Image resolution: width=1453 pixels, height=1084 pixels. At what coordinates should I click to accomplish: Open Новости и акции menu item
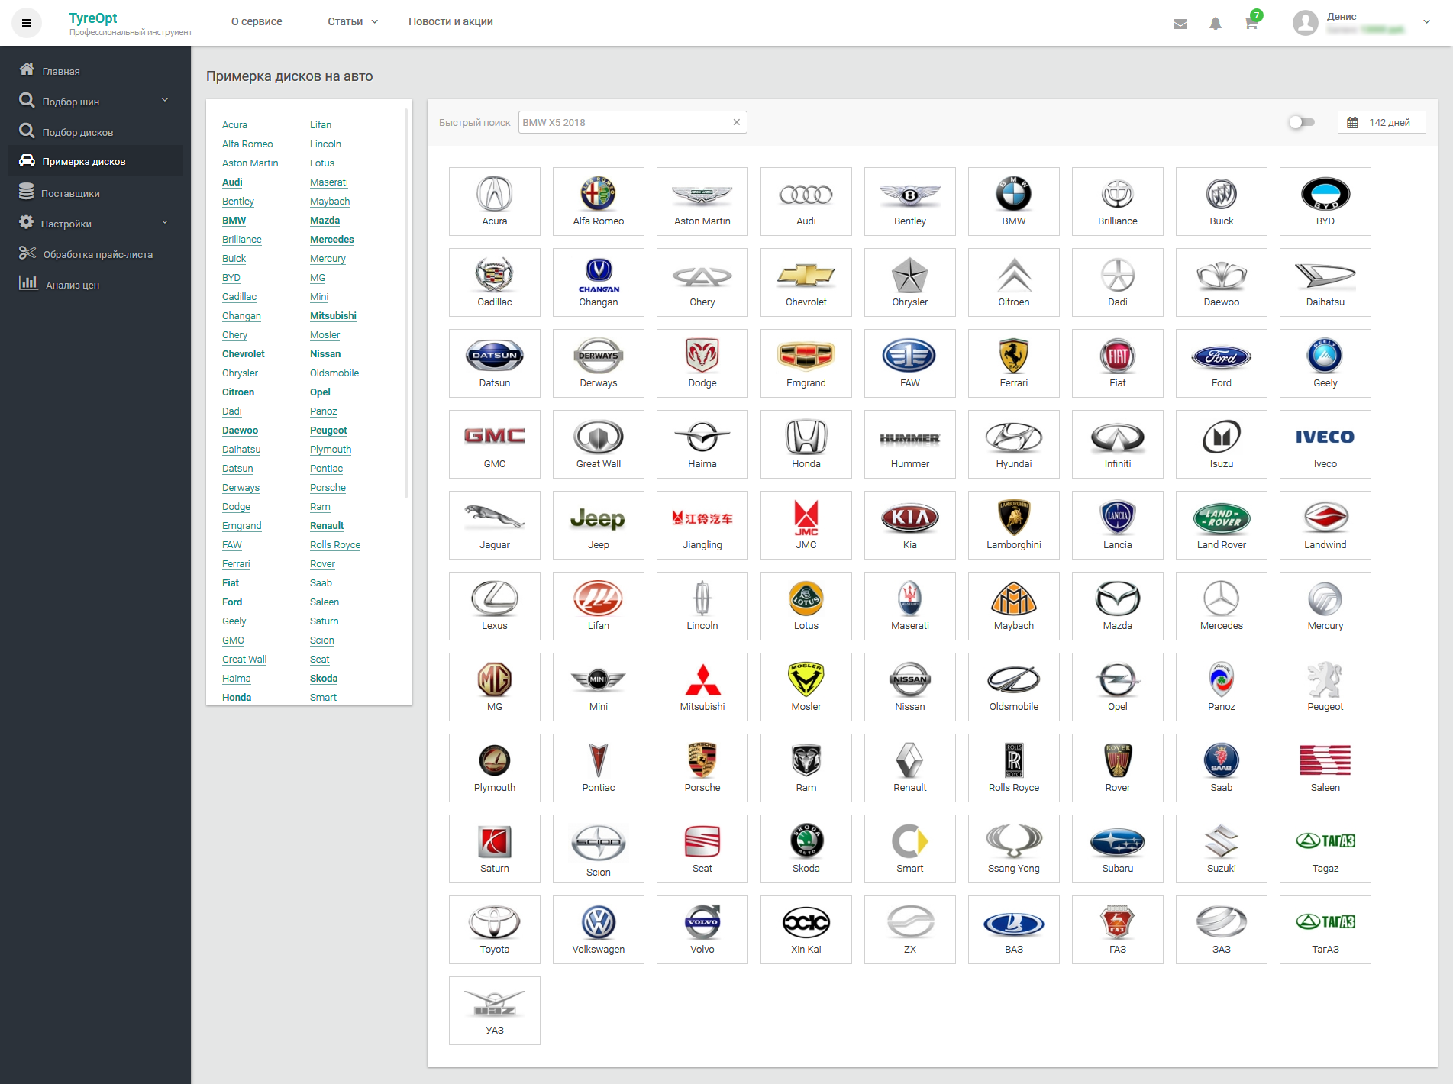[450, 21]
